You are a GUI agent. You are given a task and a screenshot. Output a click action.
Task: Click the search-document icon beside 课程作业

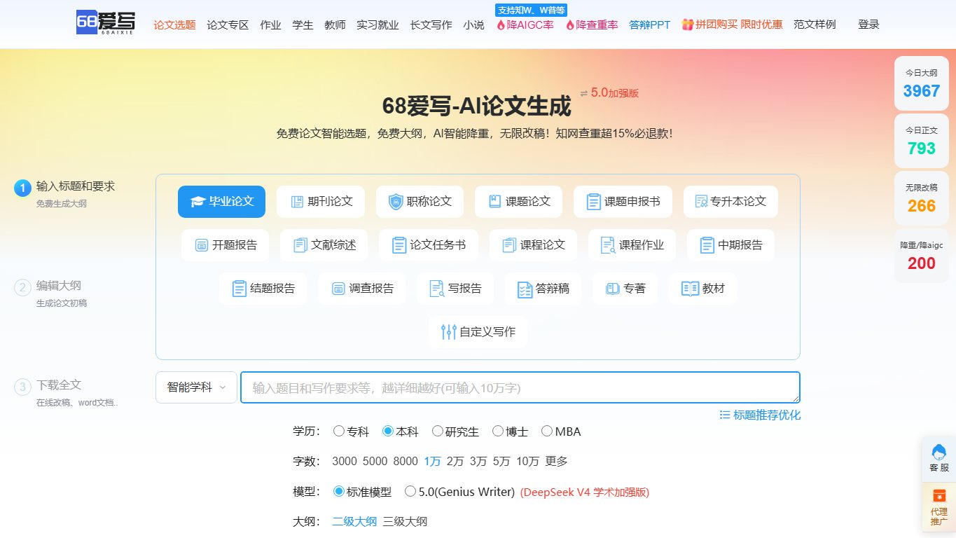[x=609, y=245]
